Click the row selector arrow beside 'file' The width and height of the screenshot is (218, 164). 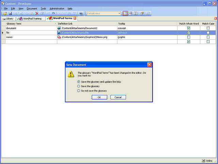3,33
